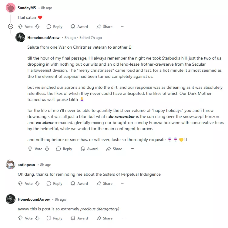Share HomeboundArrow's long War on Christmas reply
Viewport: 228px width, 228px height.
click(114, 149)
